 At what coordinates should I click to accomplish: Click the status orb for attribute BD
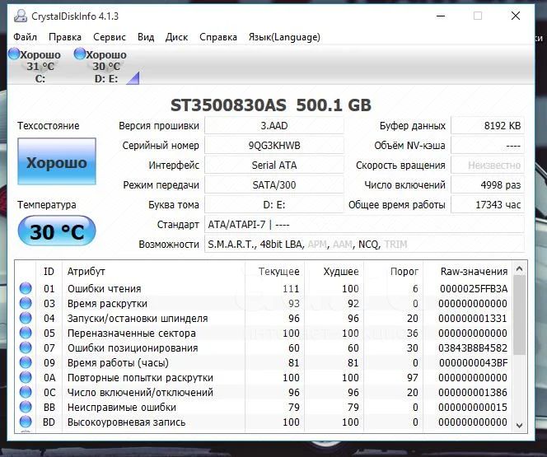pyautogui.click(x=26, y=422)
